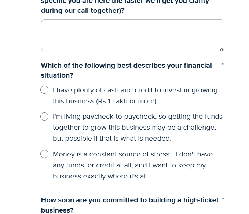The image size is (249, 214).
Task: Pick the Money is a constant stress radio
Action: click(44, 154)
